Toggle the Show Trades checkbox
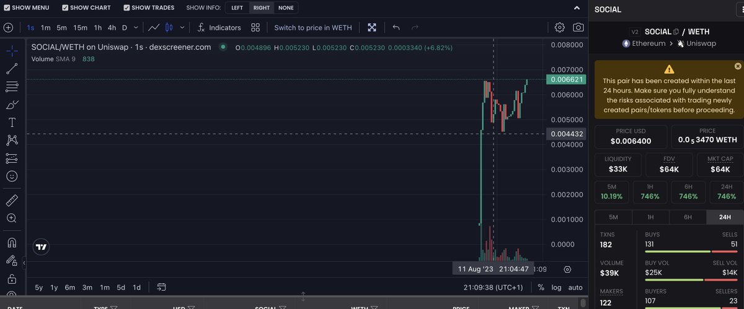 click(x=127, y=8)
